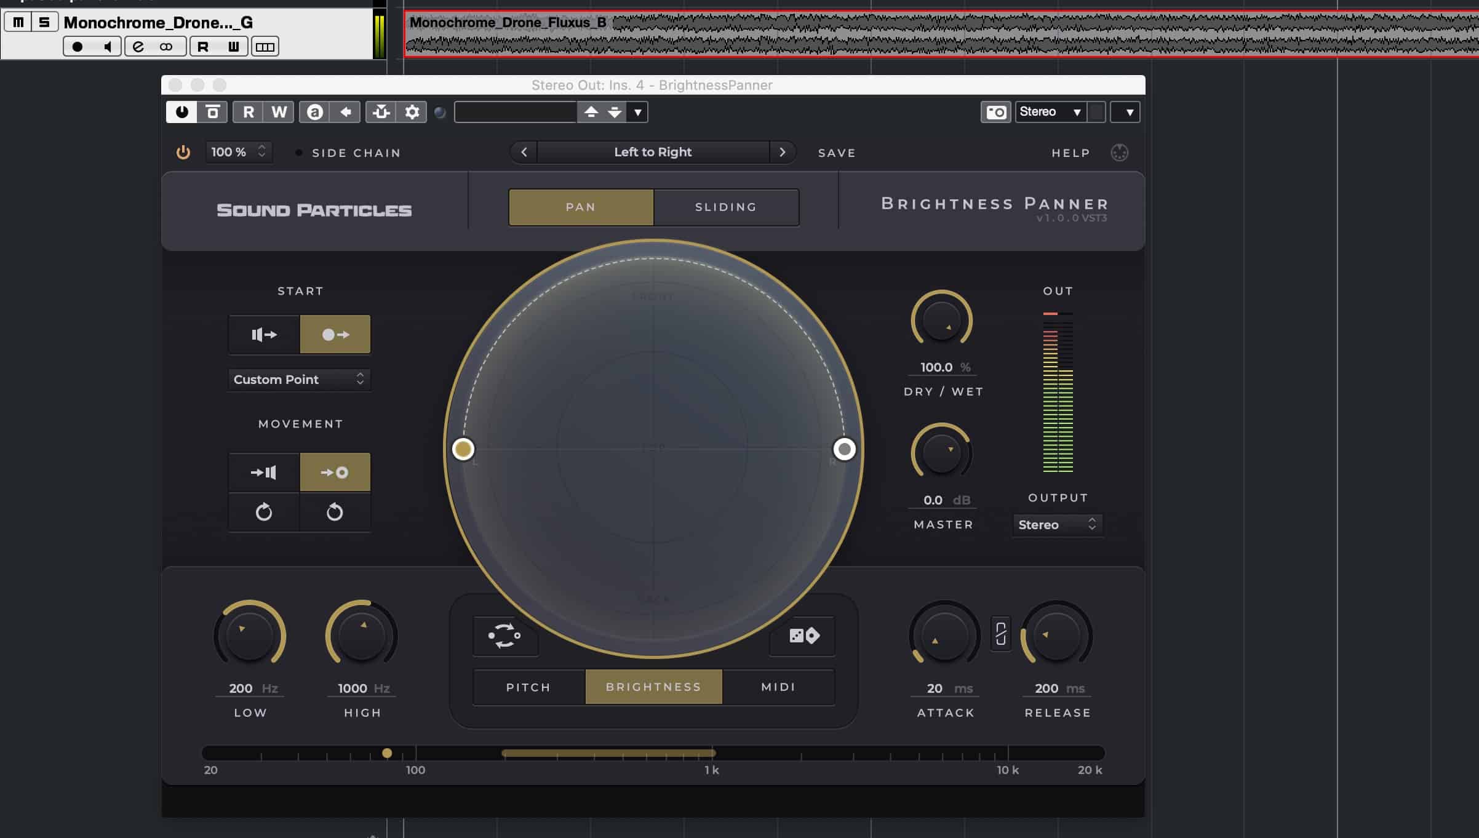The width and height of the screenshot is (1479, 838).
Task: Enable record on Monochrome_Drone track
Action: tap(78, 47)
